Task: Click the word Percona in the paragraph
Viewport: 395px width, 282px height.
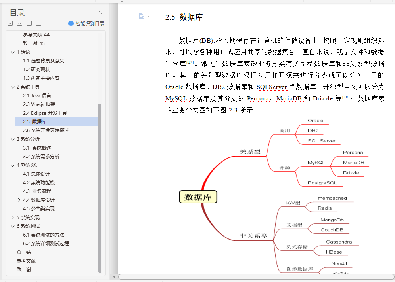Action: 258,98
